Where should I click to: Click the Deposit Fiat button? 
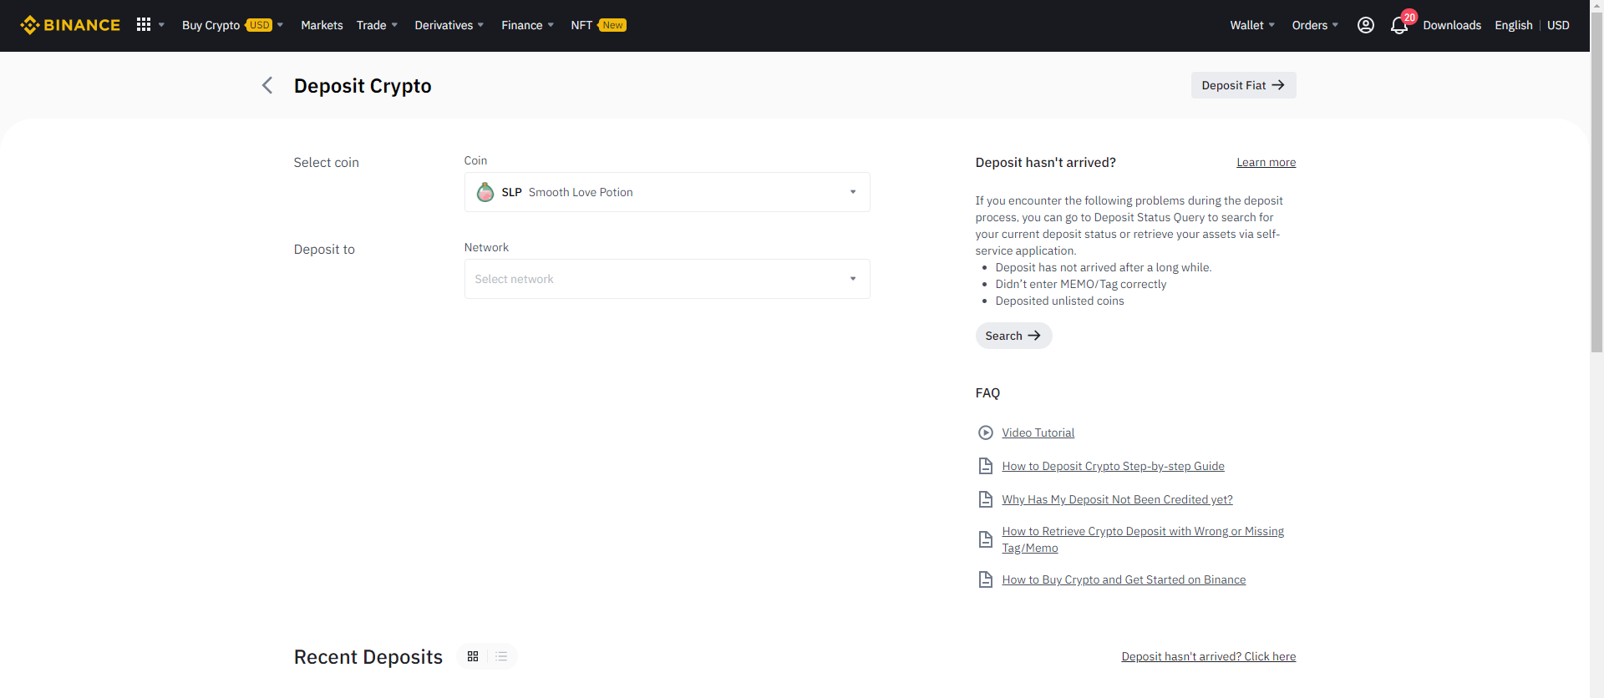coord(1243,85)
